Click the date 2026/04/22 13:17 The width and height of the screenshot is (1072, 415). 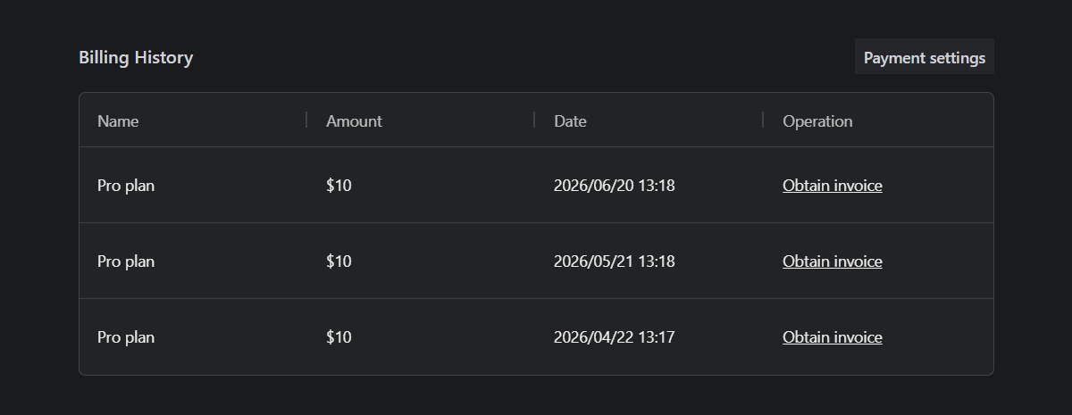(x=615, y=337)
